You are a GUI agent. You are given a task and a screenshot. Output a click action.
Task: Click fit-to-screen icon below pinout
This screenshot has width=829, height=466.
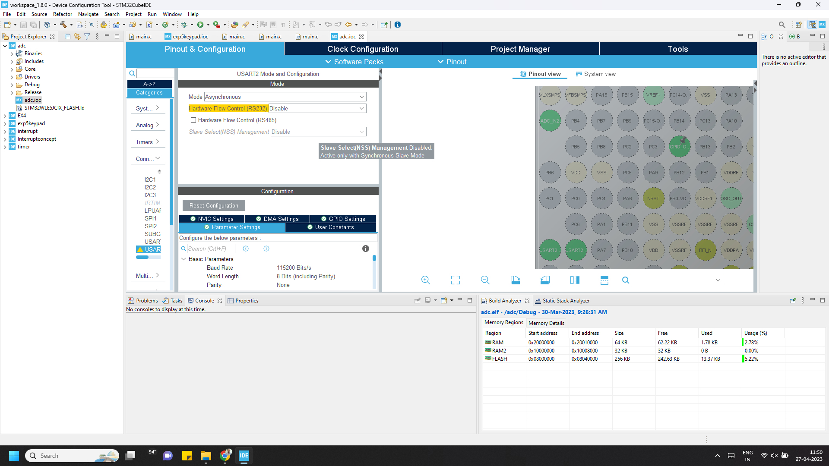pos(455,280)
